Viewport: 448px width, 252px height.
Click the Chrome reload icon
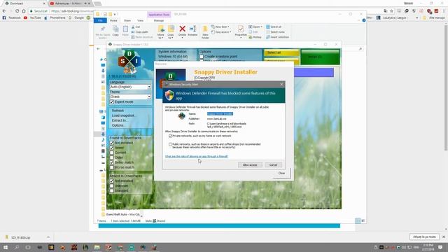pyautogui.click(x=17, y=11)
